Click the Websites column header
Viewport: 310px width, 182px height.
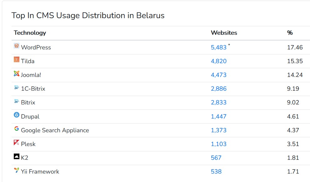[x=224, y=33]
